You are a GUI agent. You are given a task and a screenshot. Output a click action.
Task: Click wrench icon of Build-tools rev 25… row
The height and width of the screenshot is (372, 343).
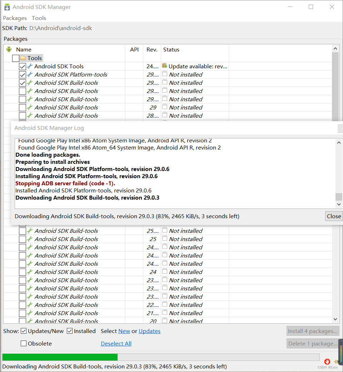pyautogui.click(x=30, y=231)
